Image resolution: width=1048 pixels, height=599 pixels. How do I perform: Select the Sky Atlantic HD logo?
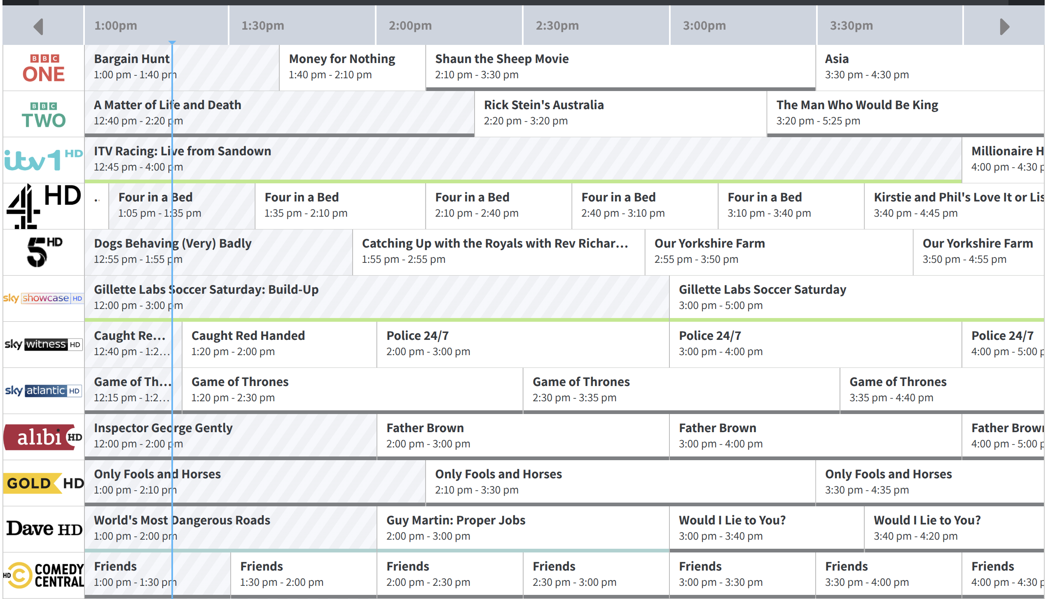pos(43,390)
